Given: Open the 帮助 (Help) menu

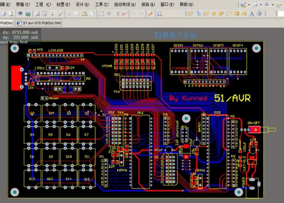Looking at the screenshot, I should [x=186, y=4].
